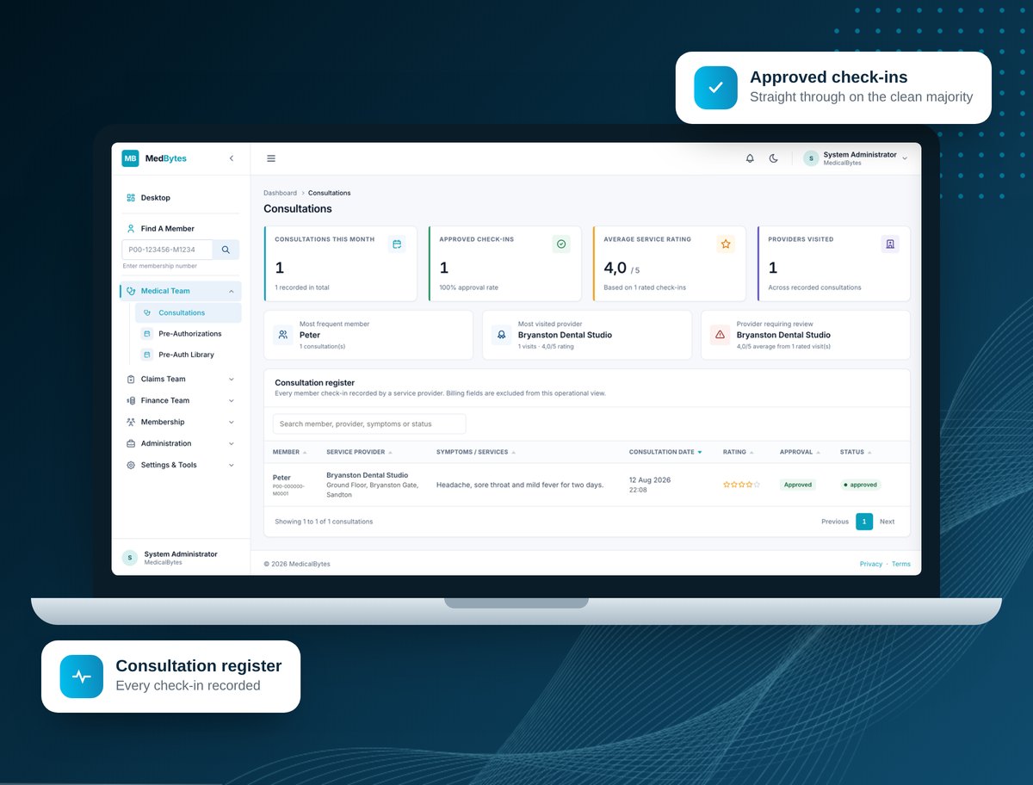Sort the table by Service Provider column
This screenshot has height=785, width=1033.
(359, 452)
